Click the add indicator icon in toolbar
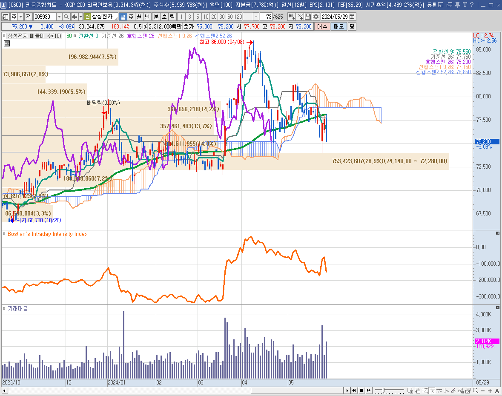 (291, 17)
